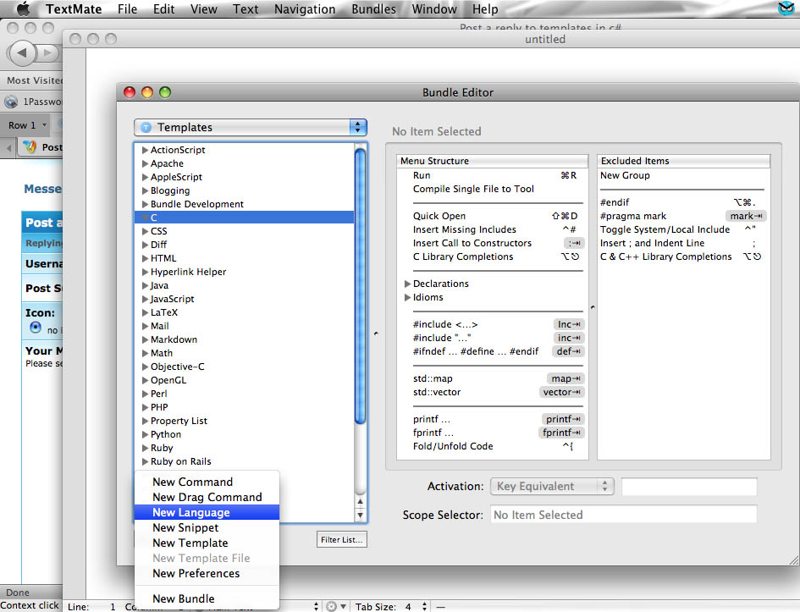Screen dimensions: 800x612
Task: Open the Bundles menu
Action: click(373, 9)
